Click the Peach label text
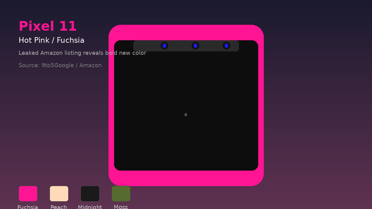This screenshot has height=209, width=372. click(59, 207)
